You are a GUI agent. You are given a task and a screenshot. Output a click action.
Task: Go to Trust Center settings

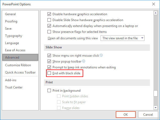[14, 87]
